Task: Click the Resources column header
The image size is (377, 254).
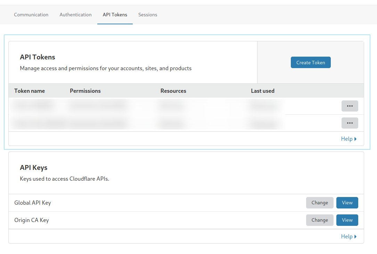Action: 173,91
